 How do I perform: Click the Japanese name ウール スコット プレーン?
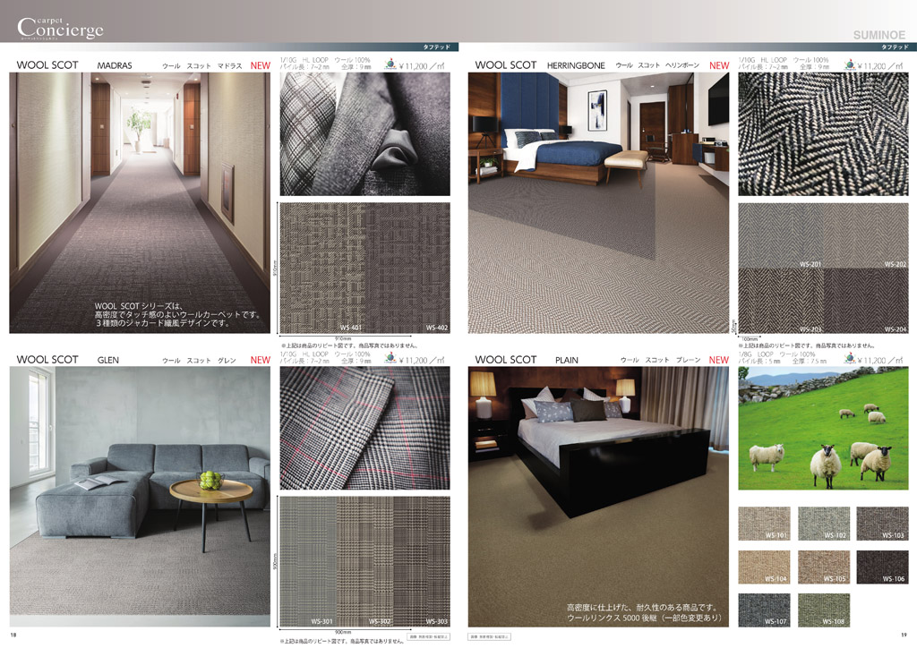coord(660,360)
